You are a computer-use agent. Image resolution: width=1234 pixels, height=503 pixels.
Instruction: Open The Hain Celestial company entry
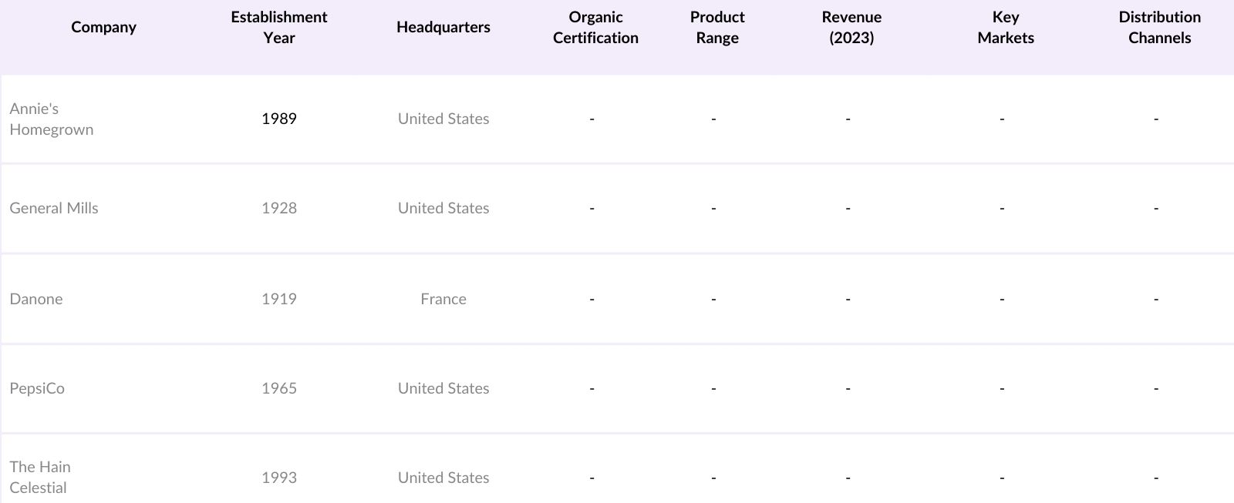coord(40,477)
